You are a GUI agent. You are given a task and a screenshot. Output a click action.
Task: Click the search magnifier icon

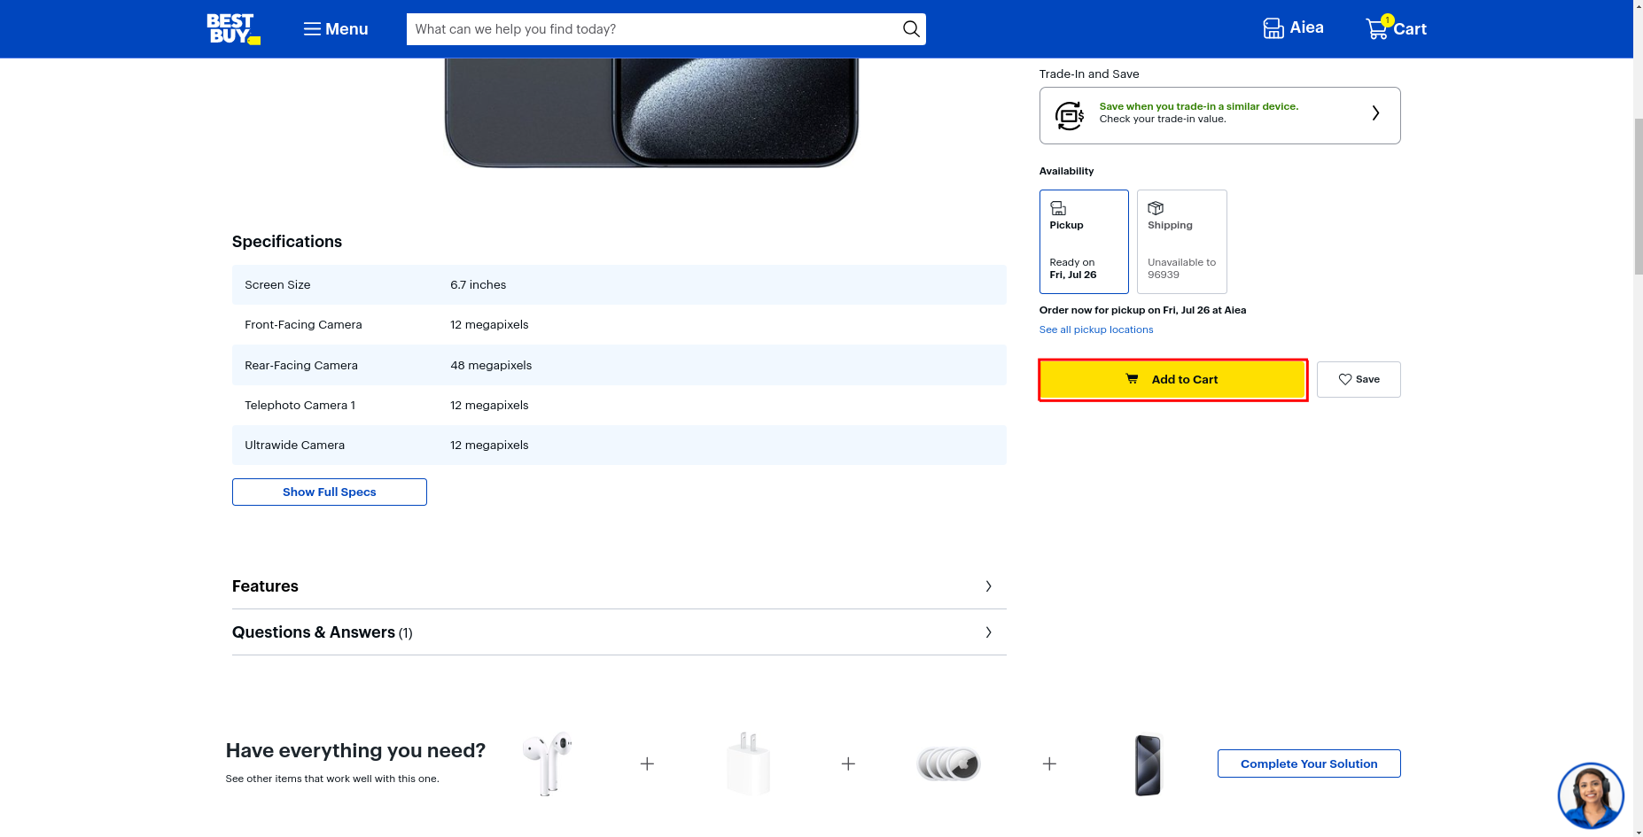pos(910,29)
